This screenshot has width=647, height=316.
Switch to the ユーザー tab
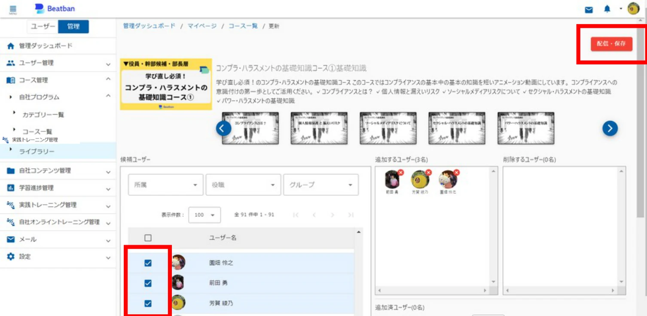click(x=43, y=27)
